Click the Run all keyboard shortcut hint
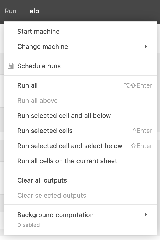This screenshot has width=160, height=240. tap(138, 85)
